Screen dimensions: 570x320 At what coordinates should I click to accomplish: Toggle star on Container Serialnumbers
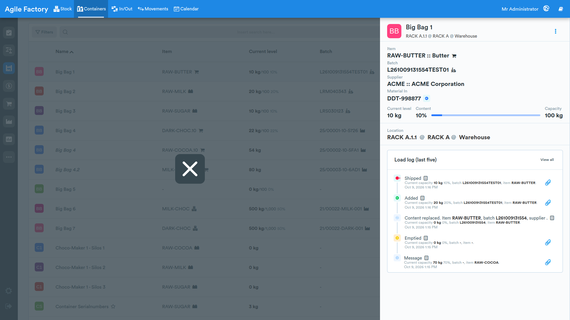pos(113,306)
